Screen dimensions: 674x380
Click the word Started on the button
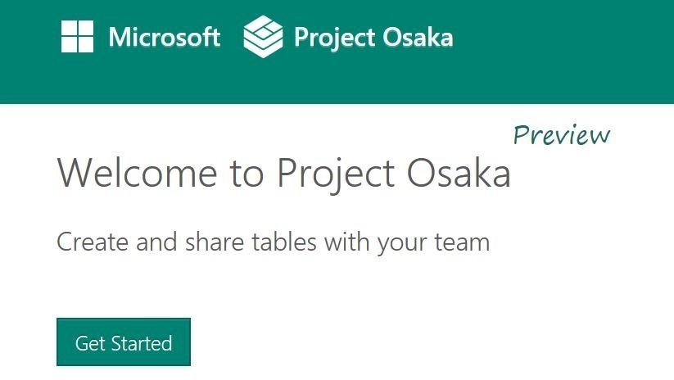click(142, 343)
